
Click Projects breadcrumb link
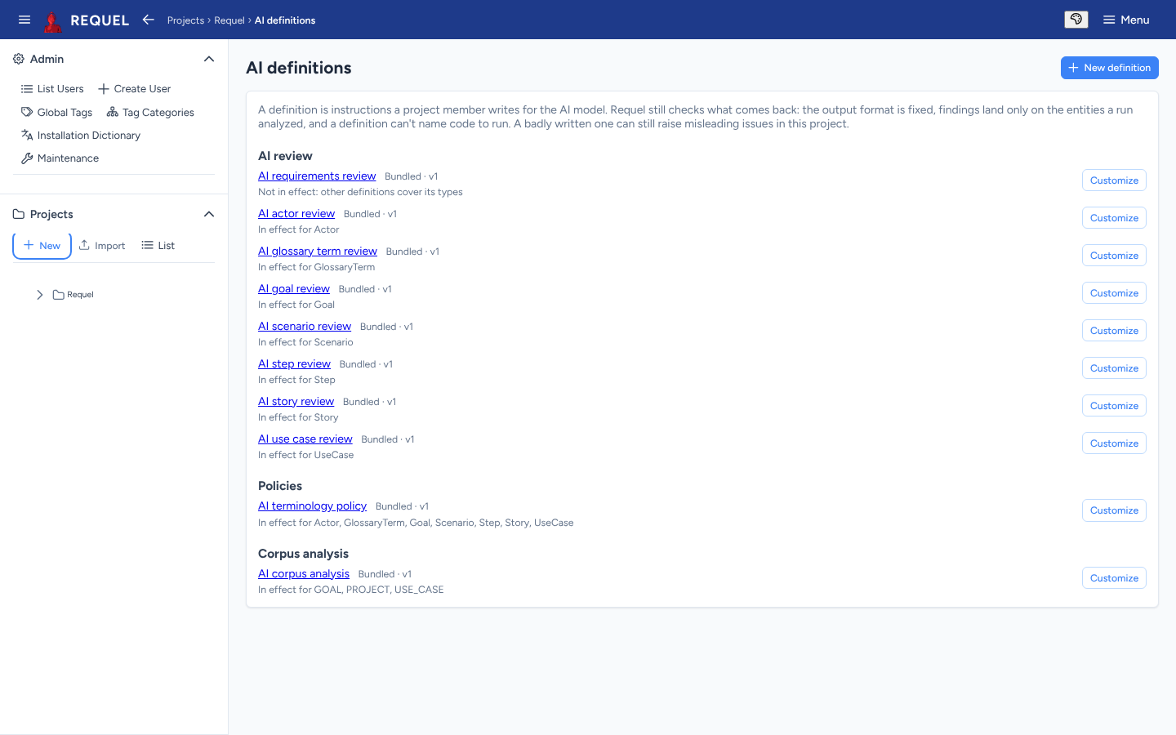click(x=185, y=20)
